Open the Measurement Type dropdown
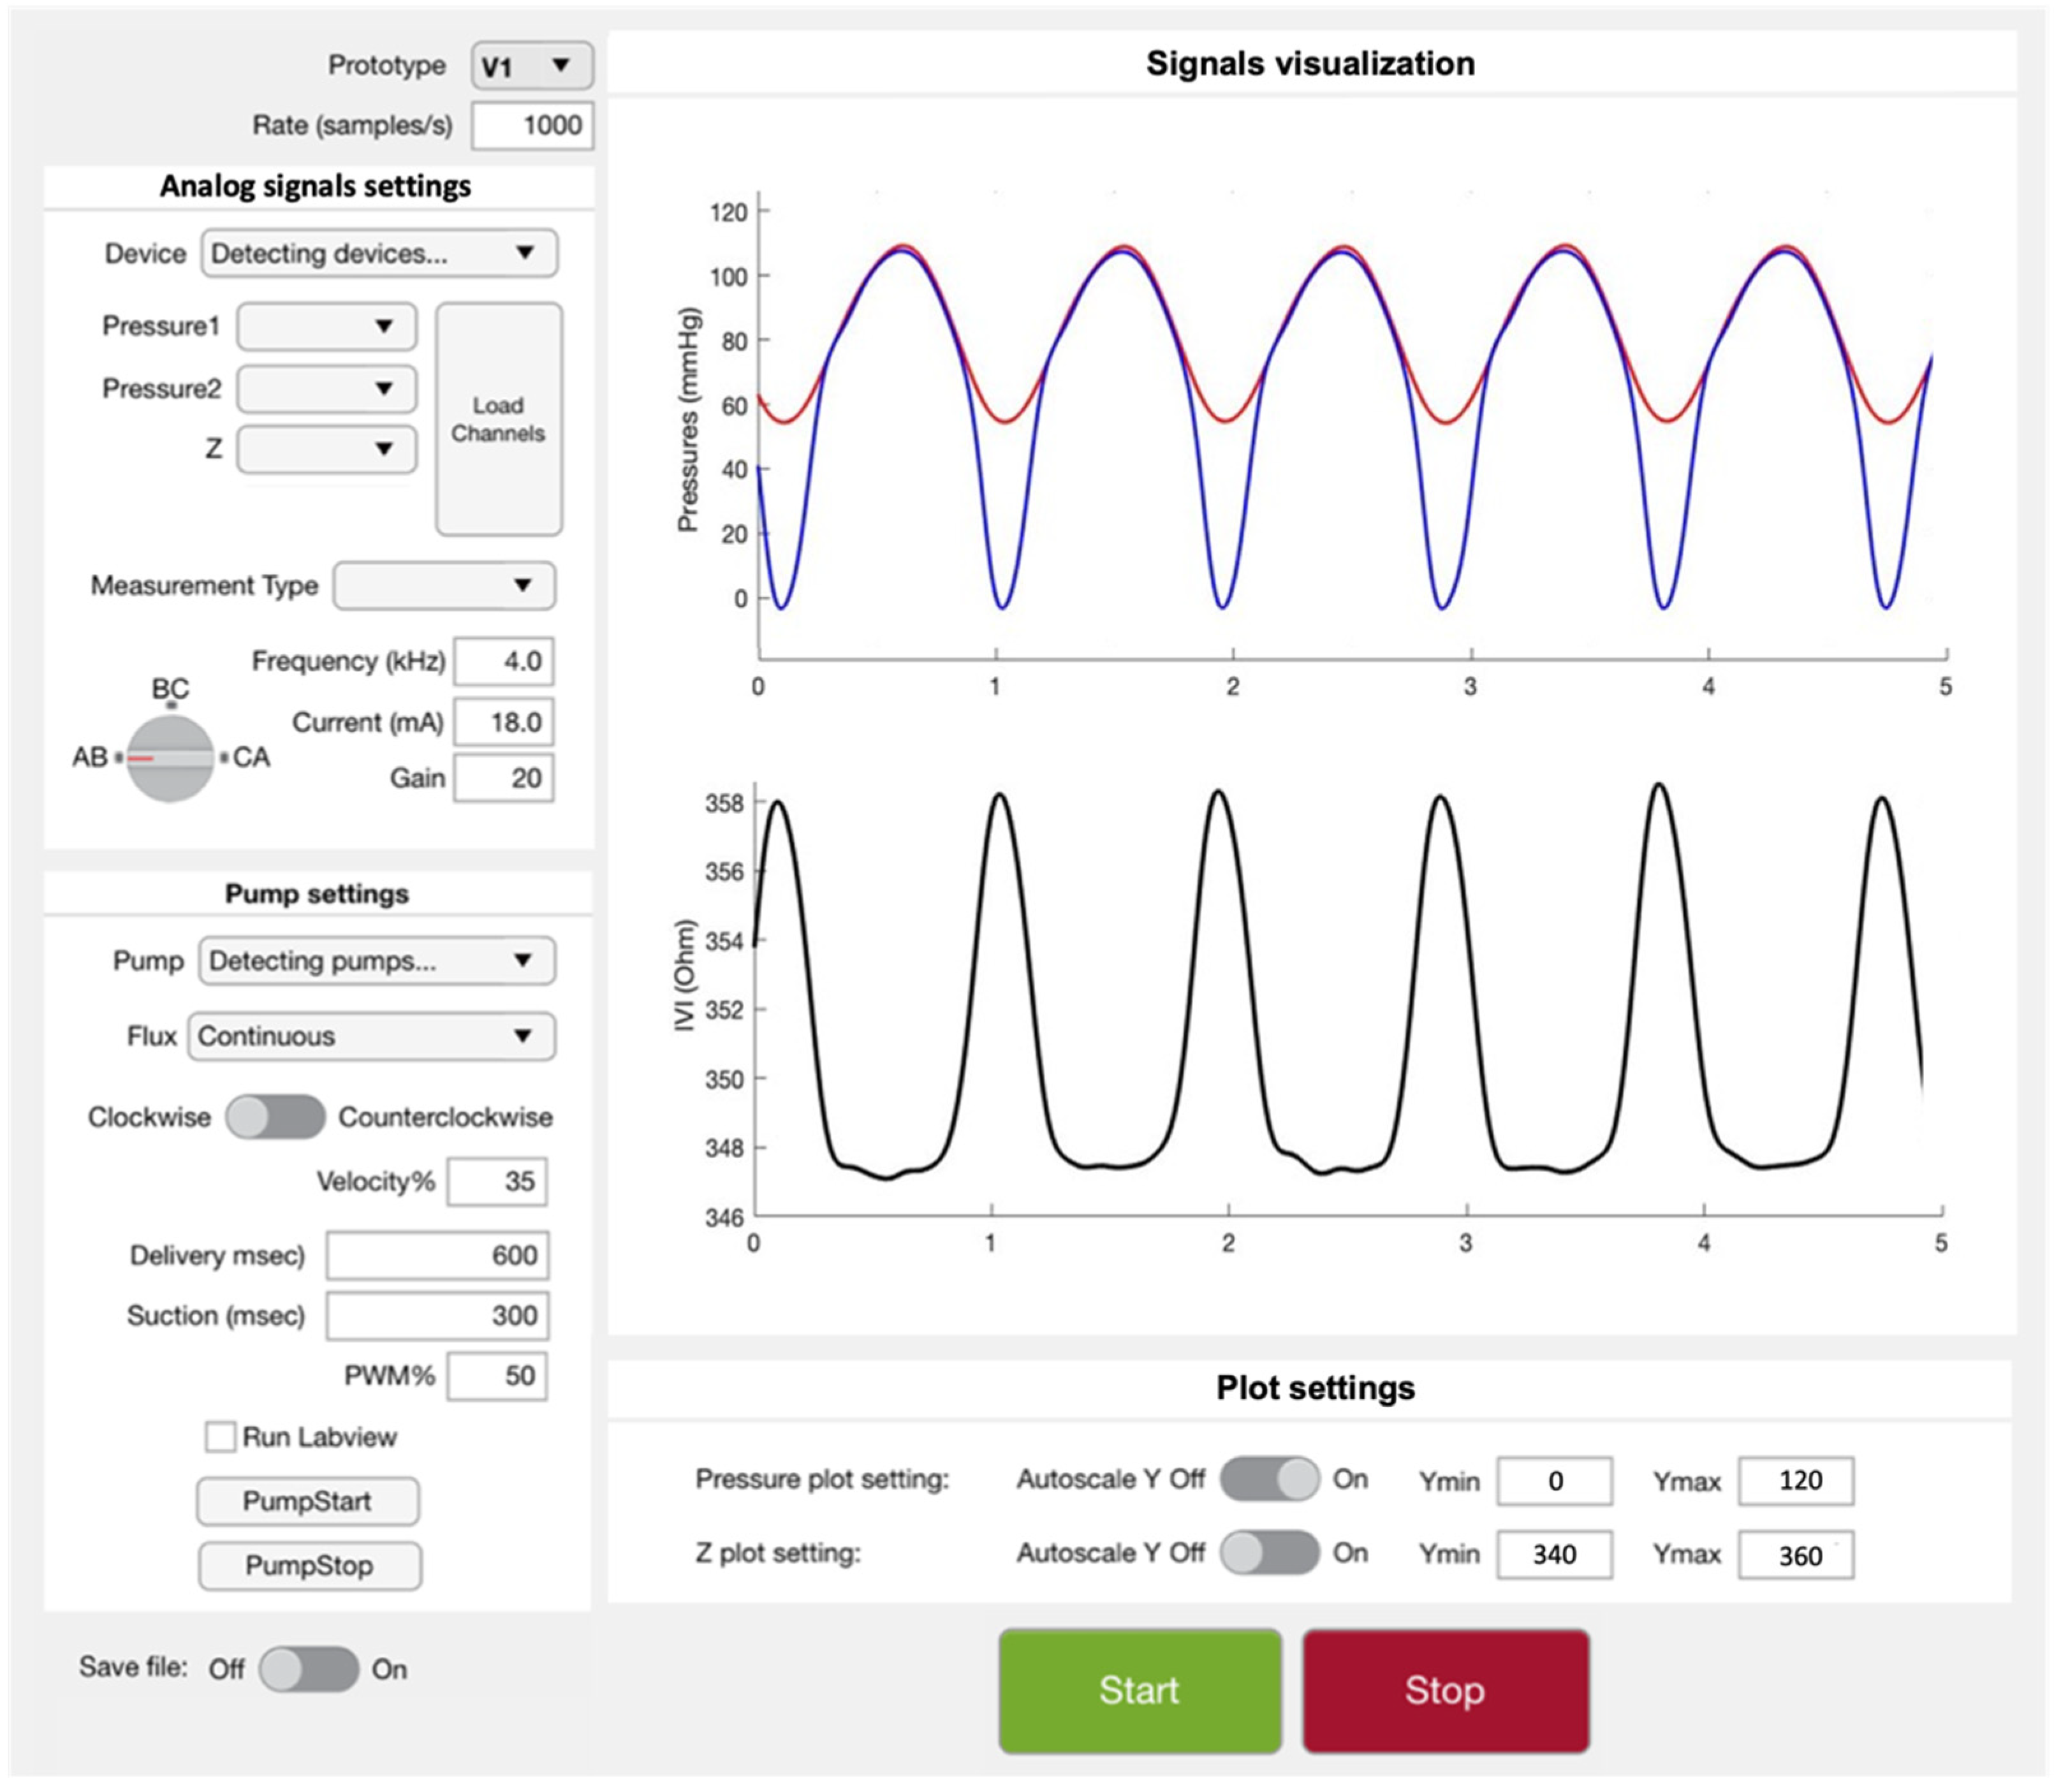Image resolution: width=2054 pixels, height=1792 pixels. pyautogui.click(x=444, y=585)
